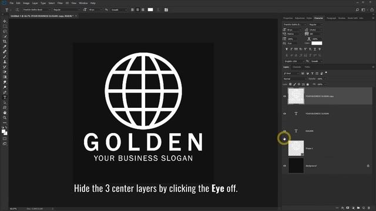
Task: Select the Move tool
Action: (x=5, y=21)
